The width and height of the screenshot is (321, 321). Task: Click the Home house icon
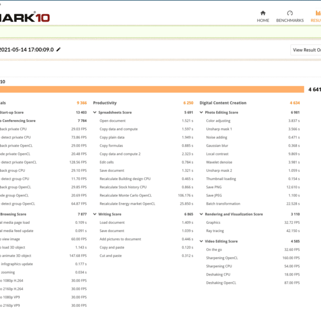click(263, 13)
